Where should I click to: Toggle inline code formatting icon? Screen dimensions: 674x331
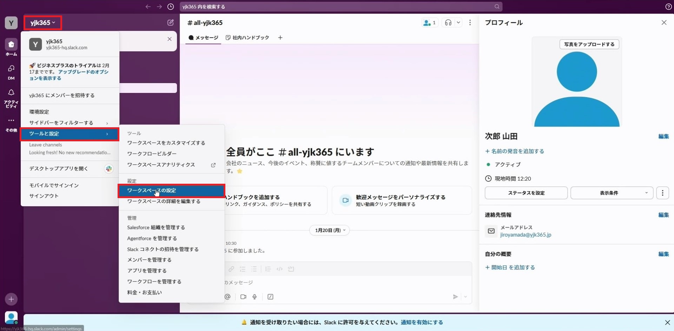279,269
